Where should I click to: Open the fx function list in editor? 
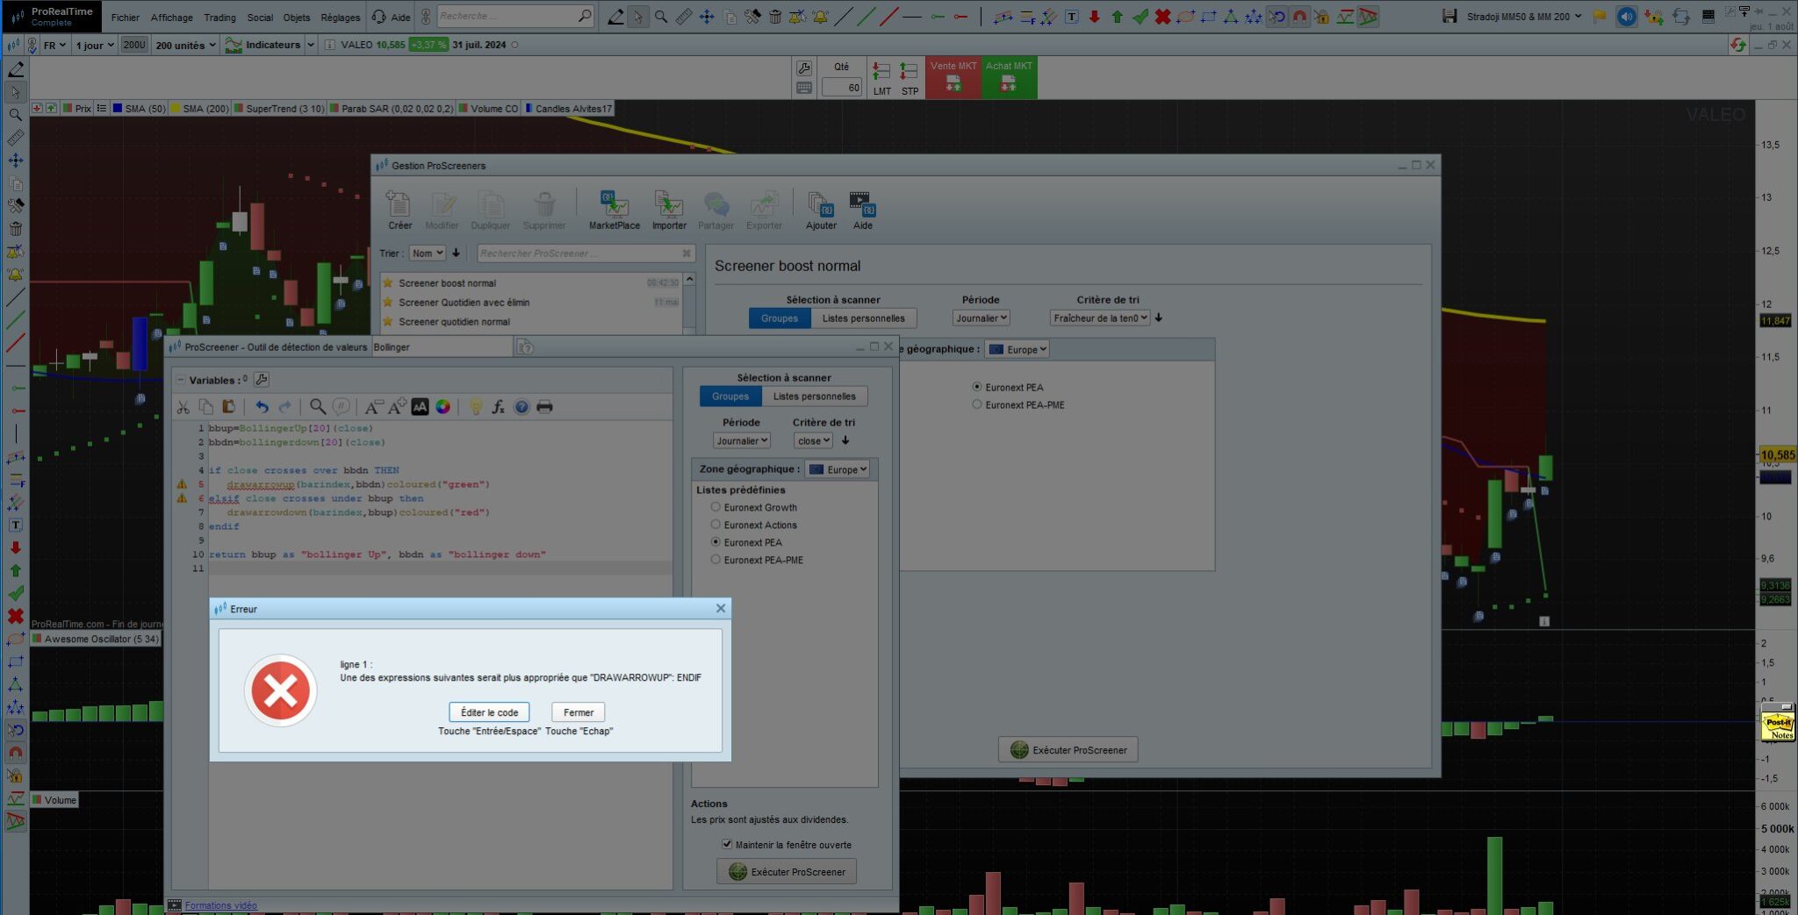click(498, 407)
